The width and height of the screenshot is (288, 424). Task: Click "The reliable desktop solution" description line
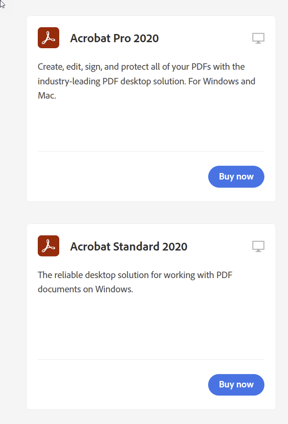tap(135, 275)
